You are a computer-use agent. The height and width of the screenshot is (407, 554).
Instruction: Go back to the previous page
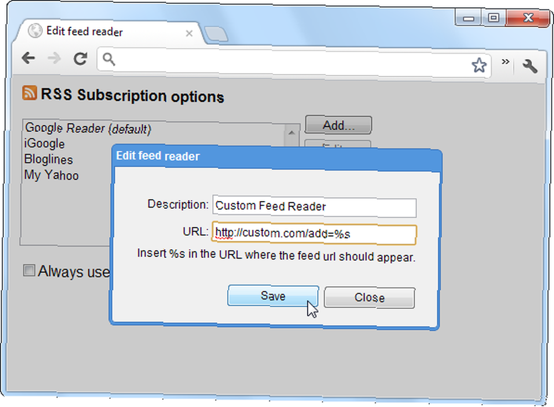tap(28, 58)
